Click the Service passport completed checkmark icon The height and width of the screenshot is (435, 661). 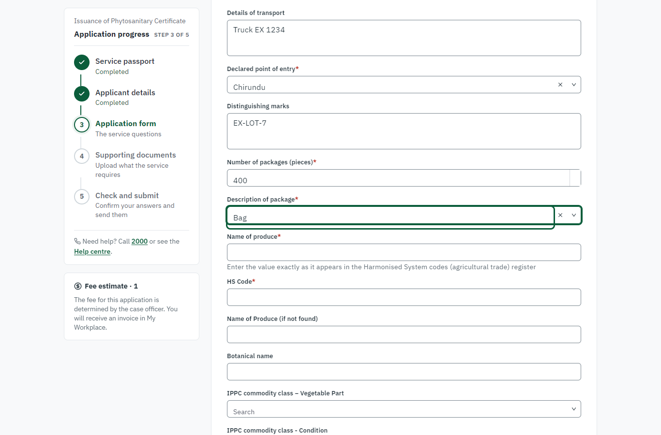[x=82, y=62]
